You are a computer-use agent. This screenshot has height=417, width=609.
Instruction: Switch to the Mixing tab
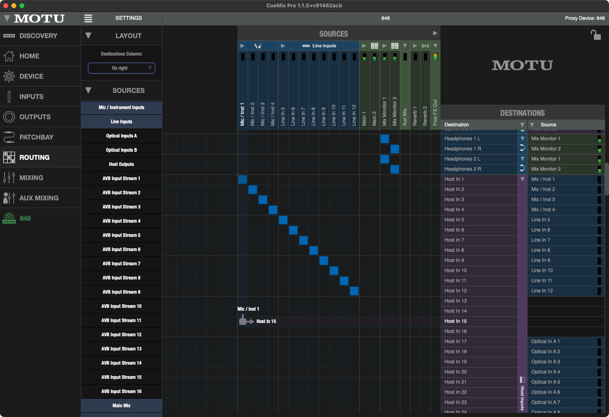pos(41,178)
